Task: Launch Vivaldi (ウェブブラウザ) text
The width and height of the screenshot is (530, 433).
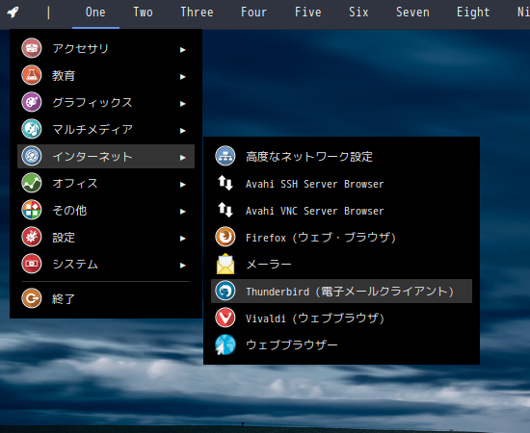Action: coord(315,318)
